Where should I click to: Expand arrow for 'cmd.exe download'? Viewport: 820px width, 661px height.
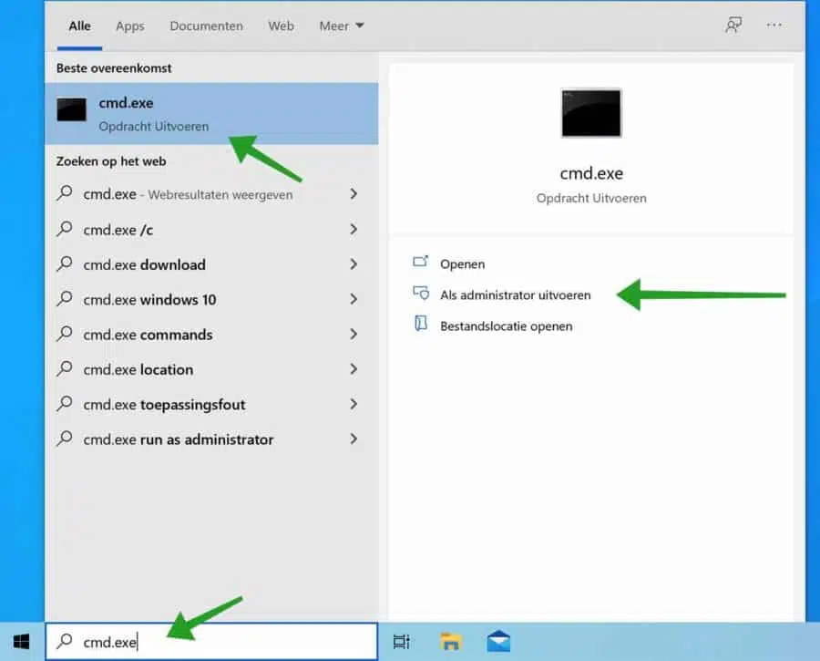354,263
